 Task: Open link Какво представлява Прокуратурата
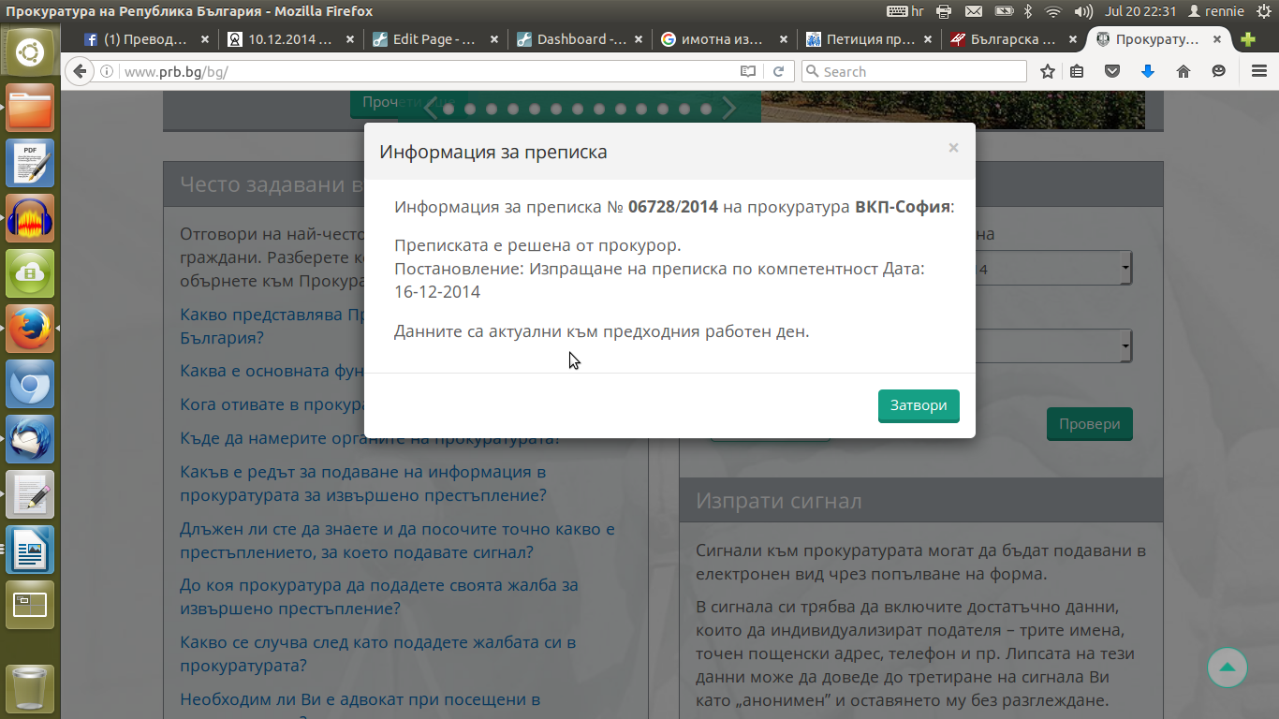coord(272,326)
